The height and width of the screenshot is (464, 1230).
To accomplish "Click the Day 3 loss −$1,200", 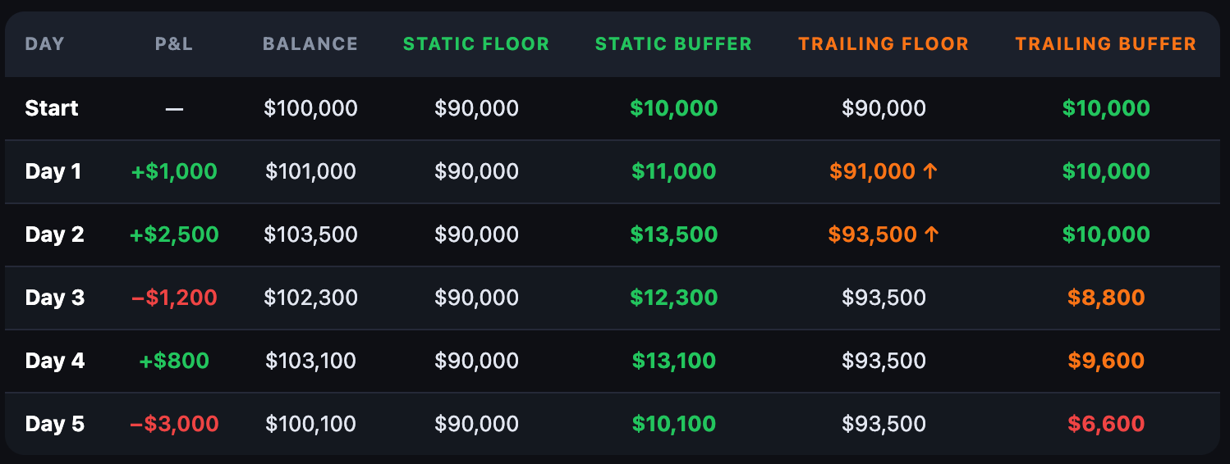I will pyautogui.click(x=174, y=298).
